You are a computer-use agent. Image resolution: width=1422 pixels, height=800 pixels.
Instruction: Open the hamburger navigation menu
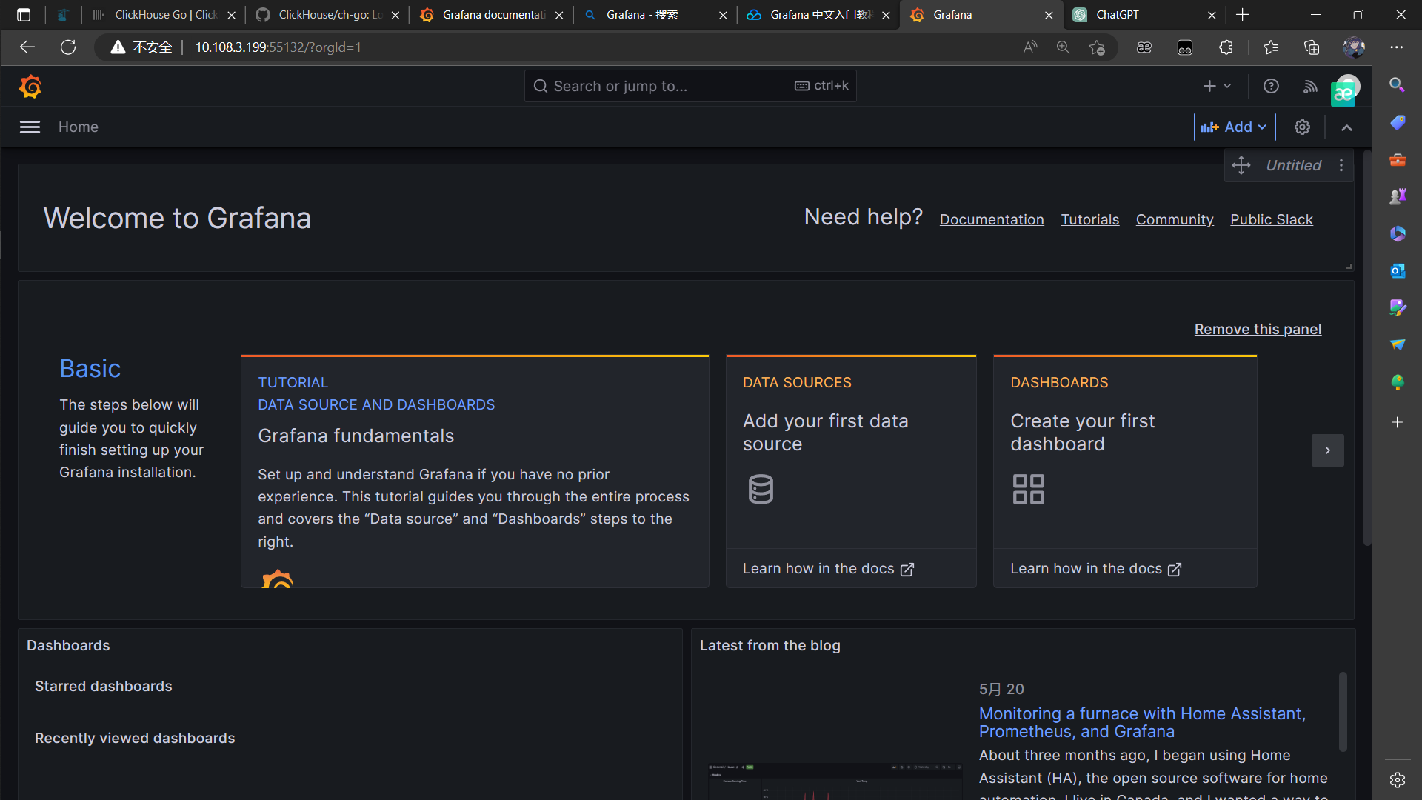pos(30,127)
